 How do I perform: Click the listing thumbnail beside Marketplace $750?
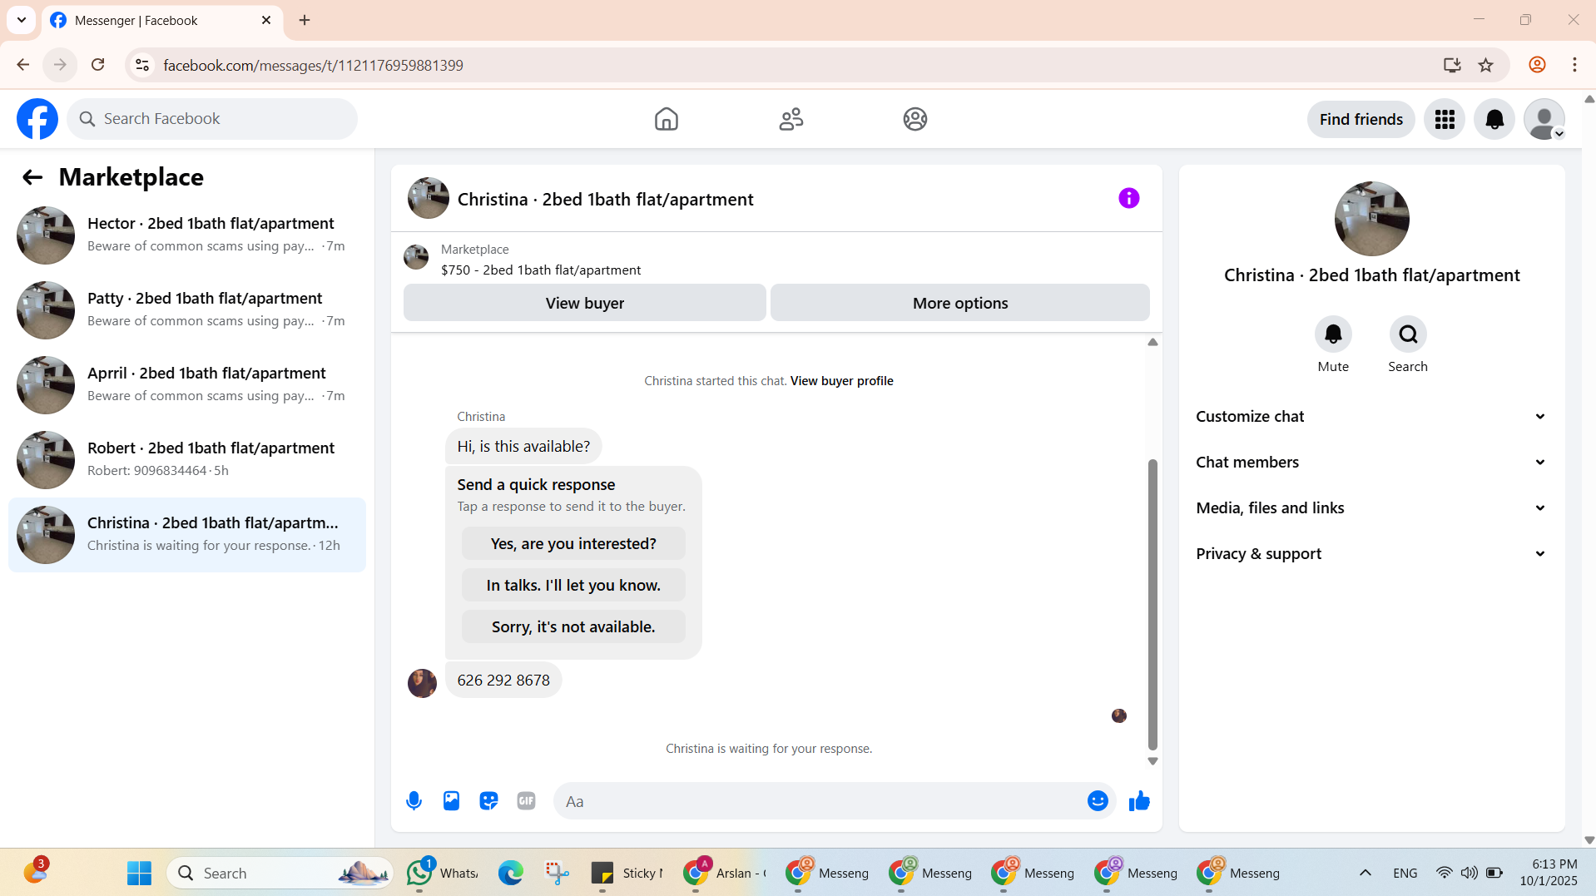click(x=415, y=257)
